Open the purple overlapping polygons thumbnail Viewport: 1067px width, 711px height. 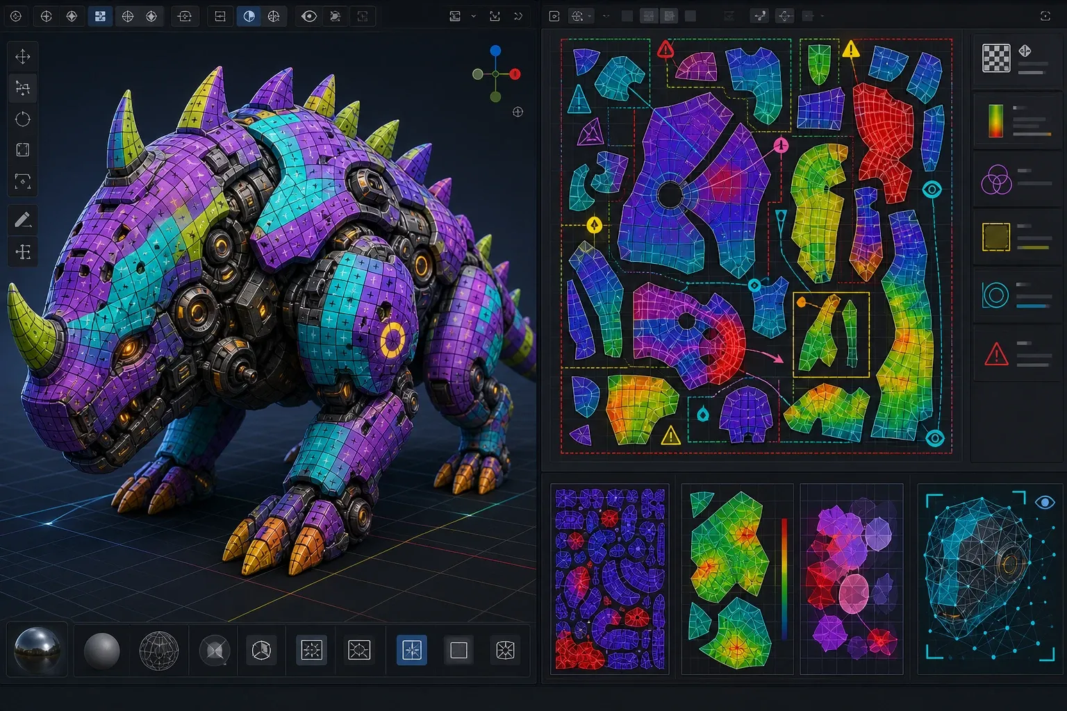(x=852, y=579)
